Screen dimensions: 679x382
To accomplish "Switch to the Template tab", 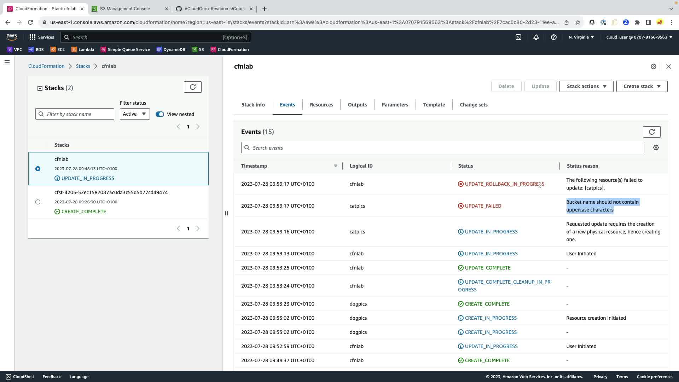I will (434, 105).
